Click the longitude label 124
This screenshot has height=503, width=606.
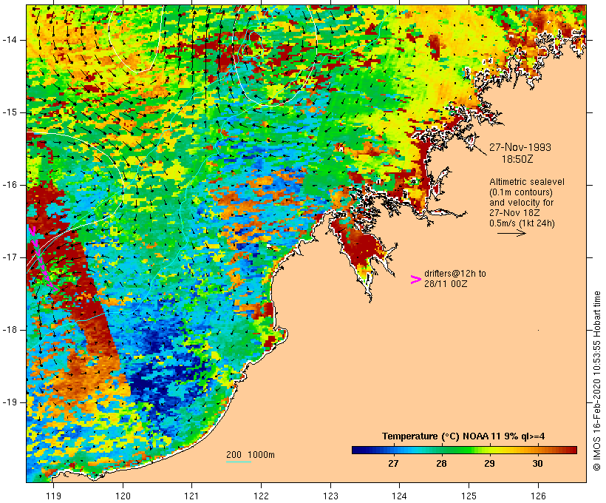click(399, 496)
